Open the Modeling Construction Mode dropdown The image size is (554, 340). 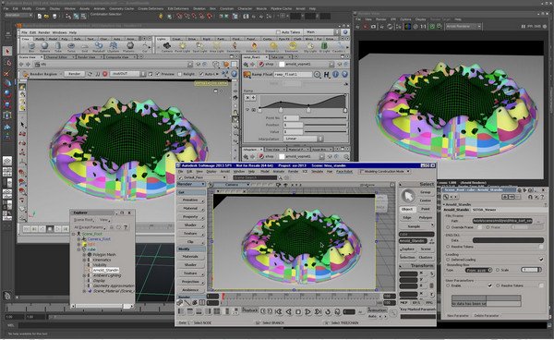384,171
